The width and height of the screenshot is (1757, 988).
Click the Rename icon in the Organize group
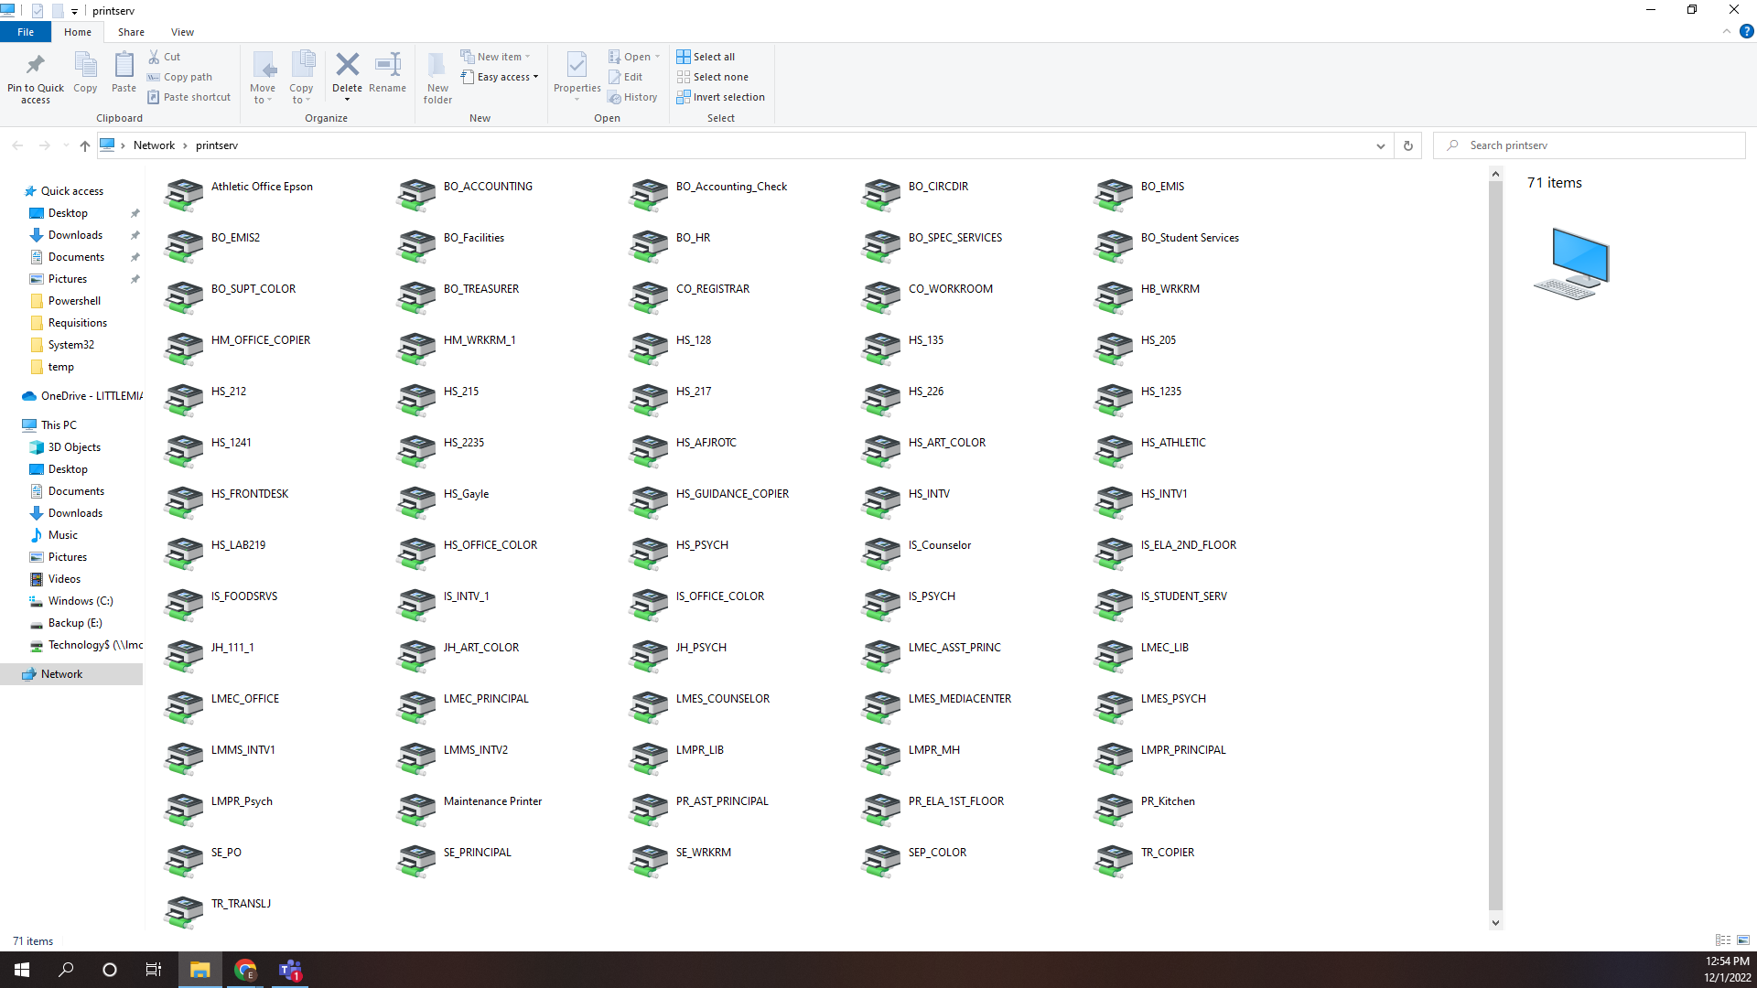(x=387, y=66)
